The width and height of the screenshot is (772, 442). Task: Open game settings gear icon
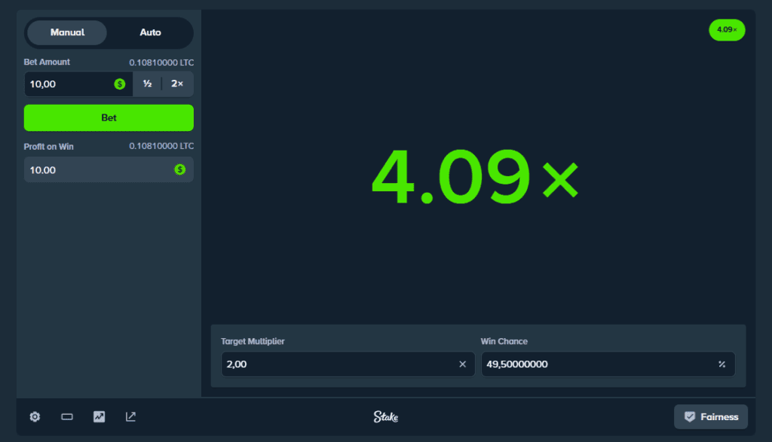point(35,416)
